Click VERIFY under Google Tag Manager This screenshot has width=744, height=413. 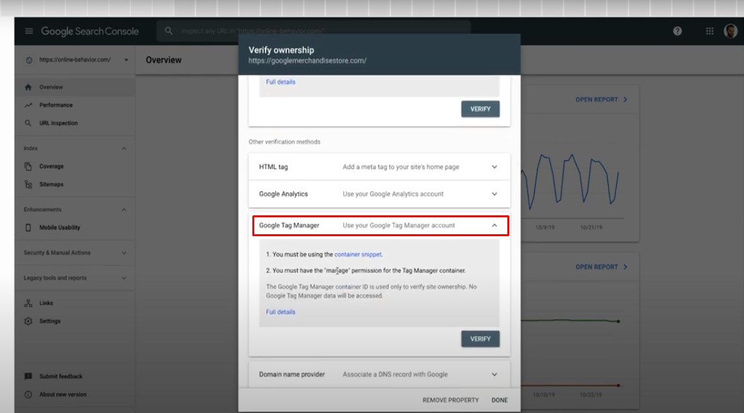coord(480,339)
